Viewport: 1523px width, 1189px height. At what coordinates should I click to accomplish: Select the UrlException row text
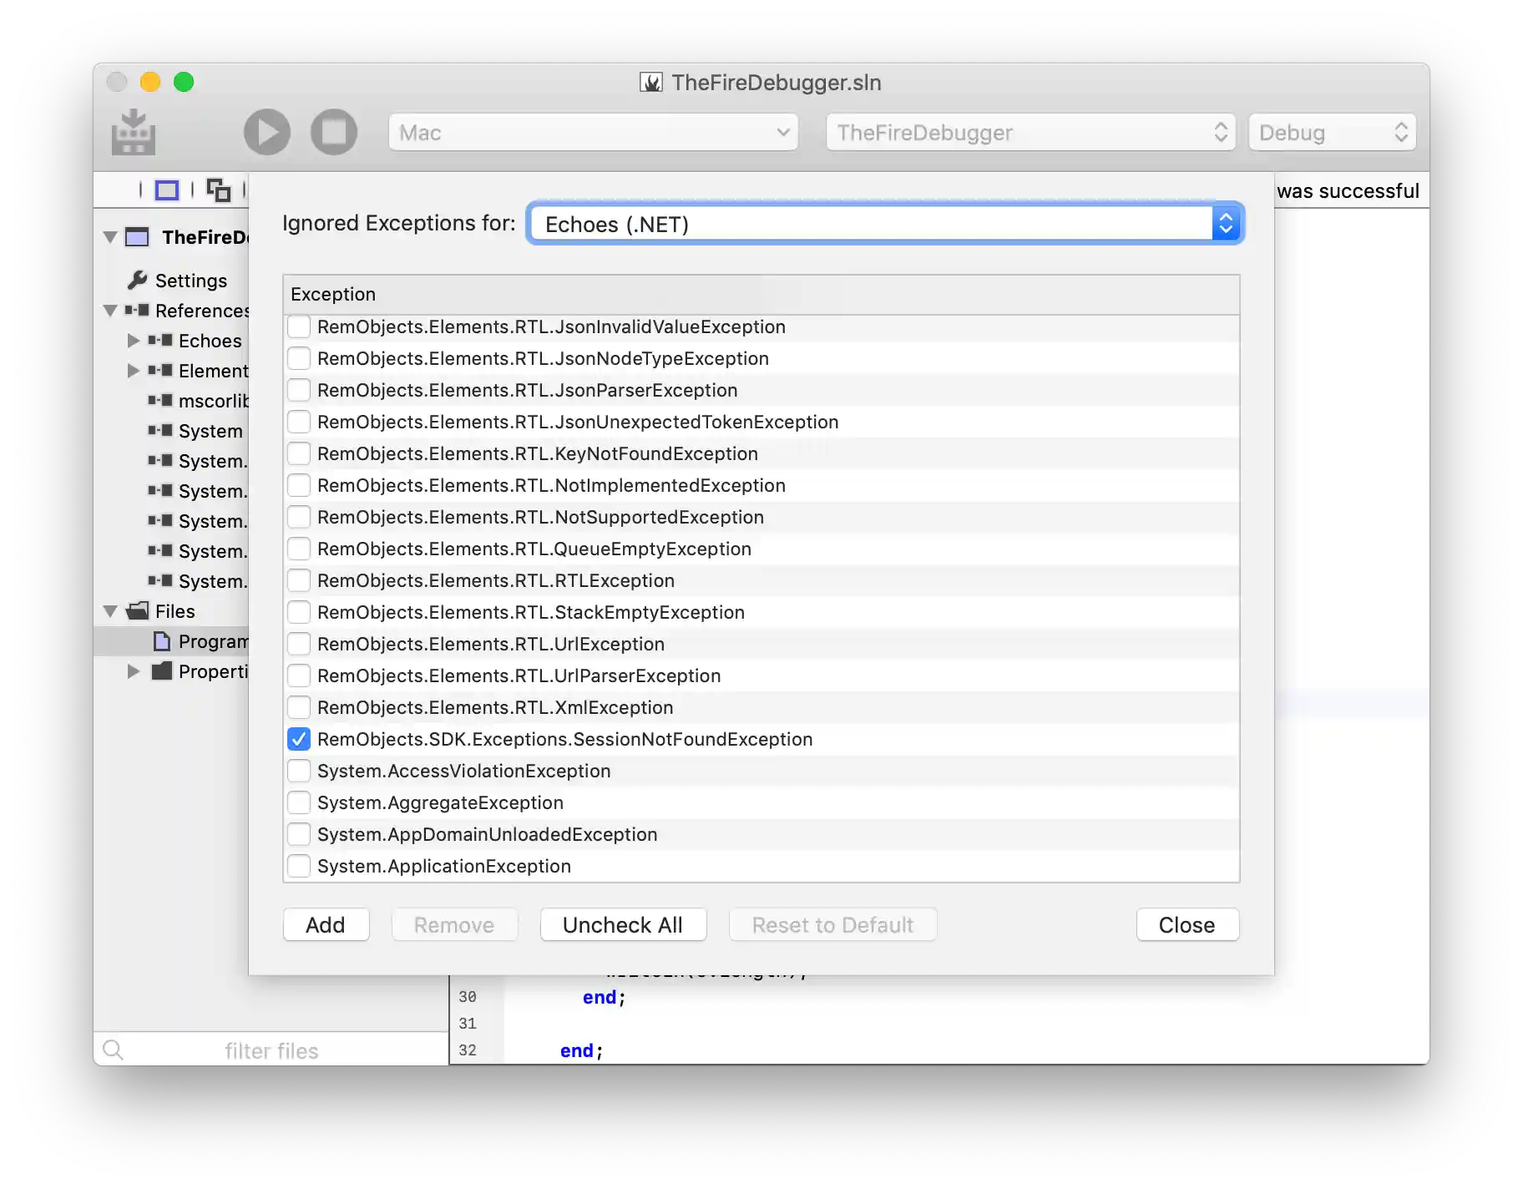coord(491,644)
